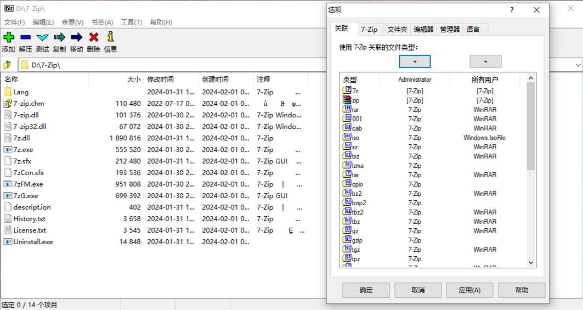This screenshot has height=310, width=583.
Task: Click the 确定 button
Action: tap(366, 290)
